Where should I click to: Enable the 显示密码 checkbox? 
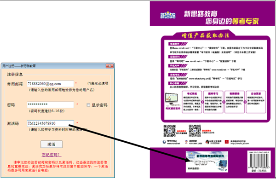[x=88, y=105]
